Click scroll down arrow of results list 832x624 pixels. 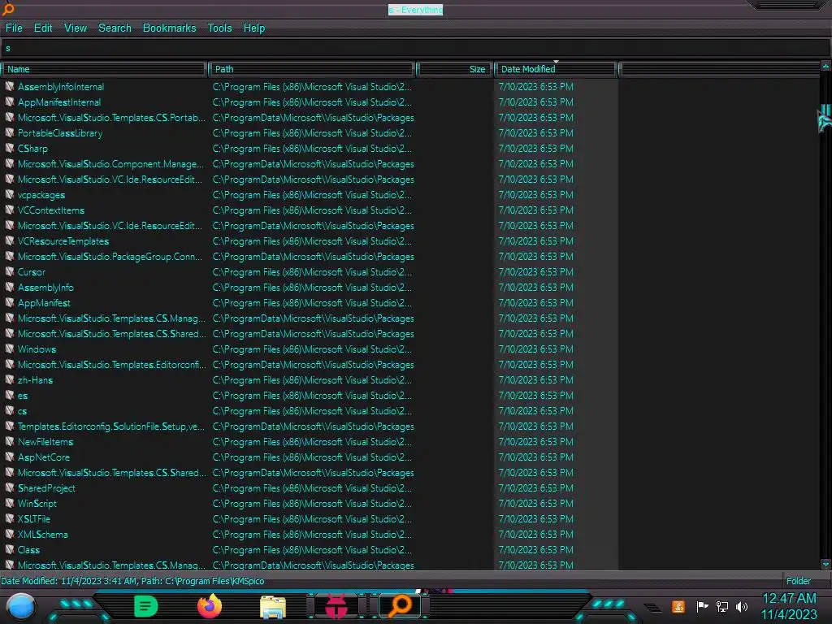point(825,564)
